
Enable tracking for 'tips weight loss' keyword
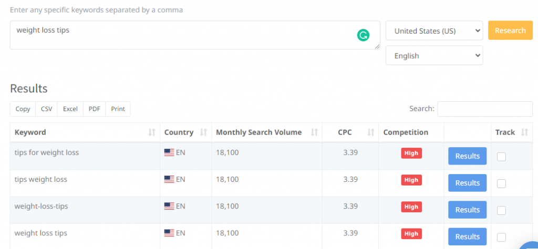(x=501, y=183)
